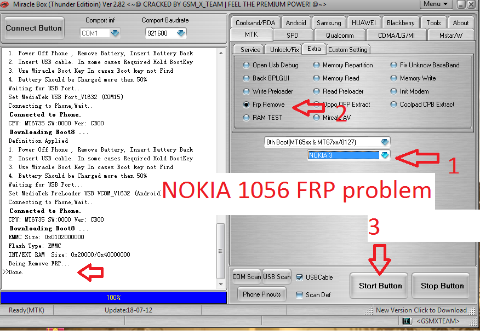Click the "Update:18-07-12" status bar entry

coord(129,310)
